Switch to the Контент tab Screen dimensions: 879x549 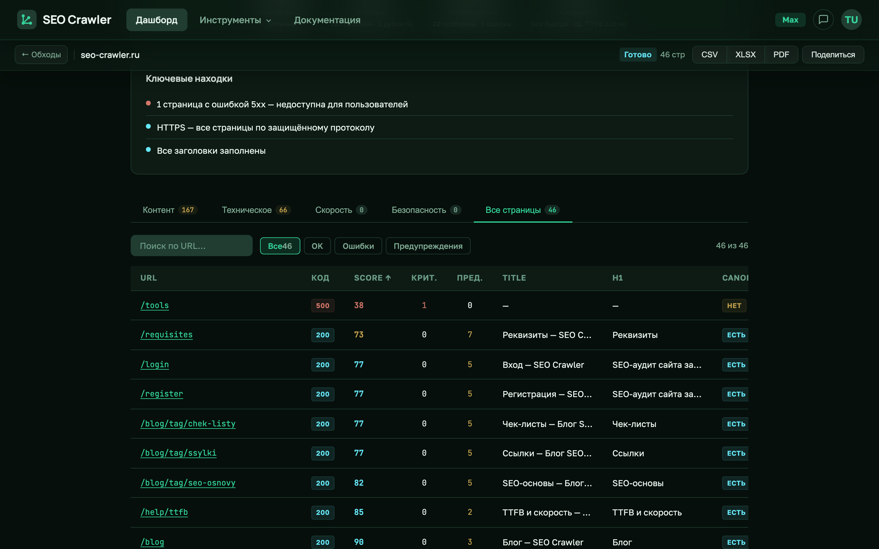[170, 210]
